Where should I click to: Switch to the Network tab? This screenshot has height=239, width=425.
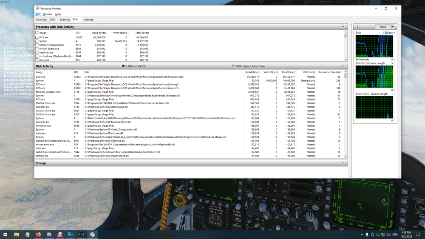pos(88,20)
